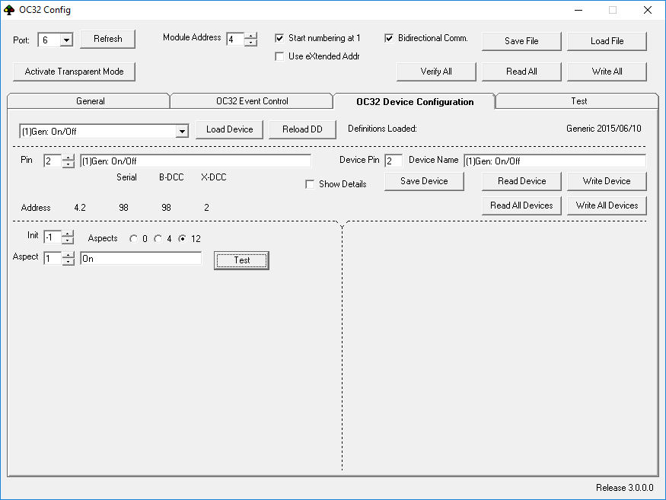Toggle the Start numbering at 1 checkbox
This screenshot has width=666, height=500.
279,38
